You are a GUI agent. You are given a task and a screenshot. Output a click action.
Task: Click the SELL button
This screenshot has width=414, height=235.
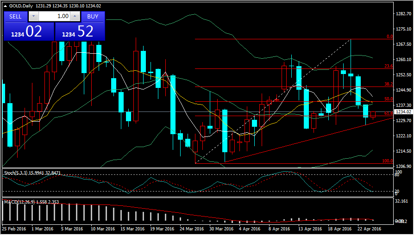pos(15,16)
